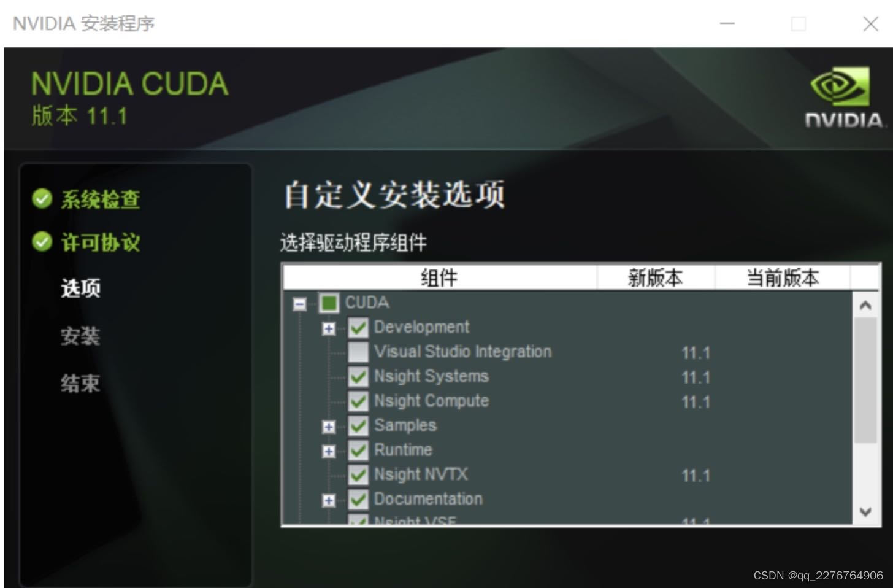Uncheck the Nsight Compute checkbox
This screenshot has height=588, width=893.
(x=358, y=401)
